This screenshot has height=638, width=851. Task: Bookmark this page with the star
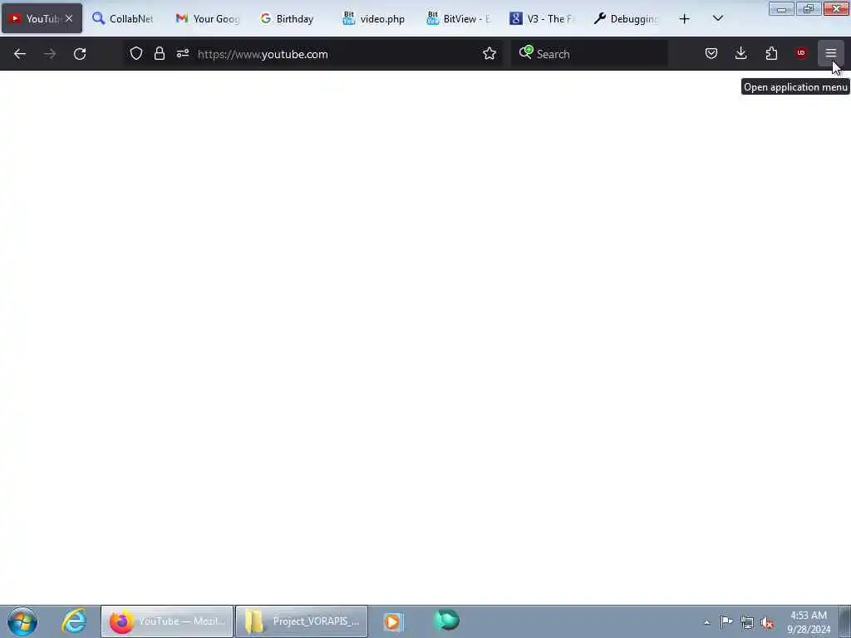(489, 53)
